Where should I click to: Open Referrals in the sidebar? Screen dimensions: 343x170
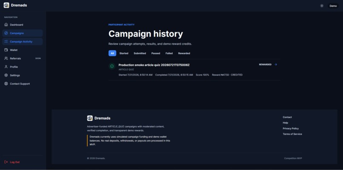(22, 58)
